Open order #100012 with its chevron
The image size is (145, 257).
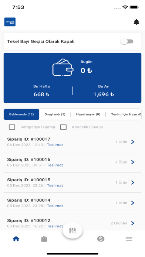[x=133, y=223]
